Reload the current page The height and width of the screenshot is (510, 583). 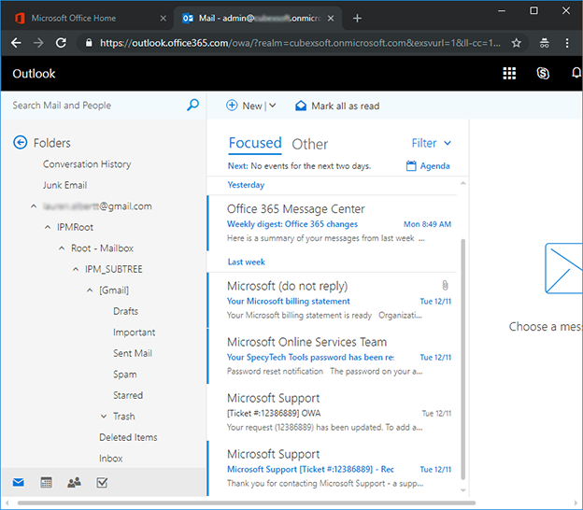tap(61, 43)
